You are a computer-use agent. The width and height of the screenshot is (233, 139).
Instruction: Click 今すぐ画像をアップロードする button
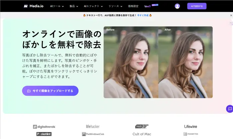[50, 91]
